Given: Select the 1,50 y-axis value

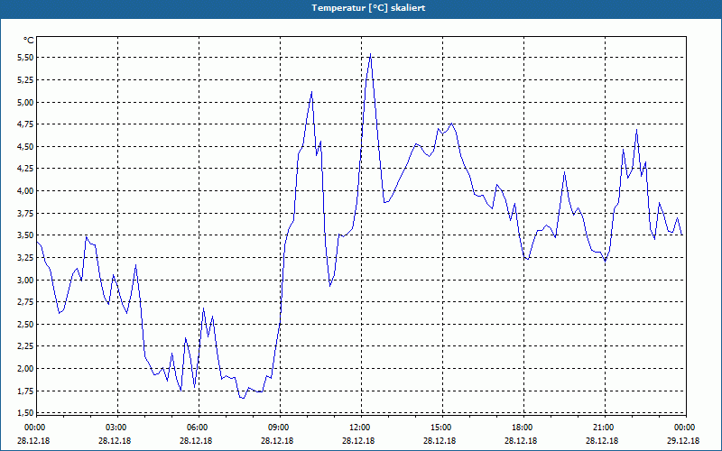Looking at the screenshot, I should (25, 413).
